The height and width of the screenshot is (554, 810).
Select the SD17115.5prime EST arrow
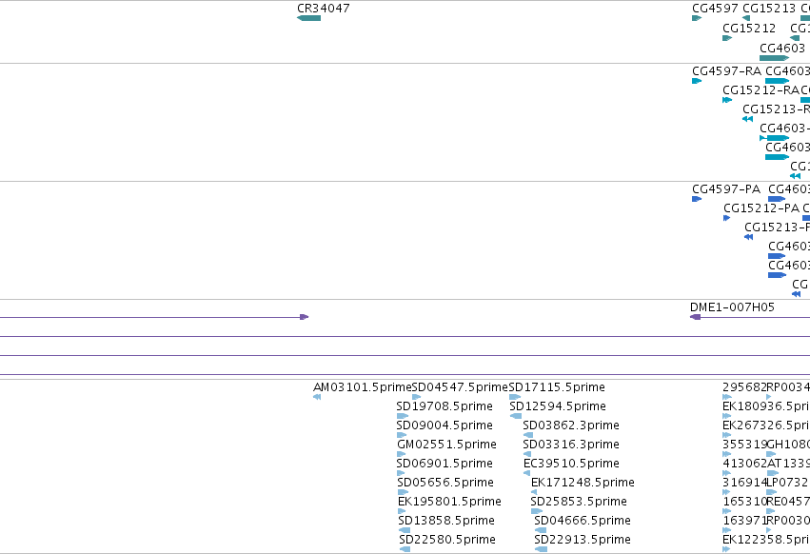pyautogui.click(x=515, y=397)
